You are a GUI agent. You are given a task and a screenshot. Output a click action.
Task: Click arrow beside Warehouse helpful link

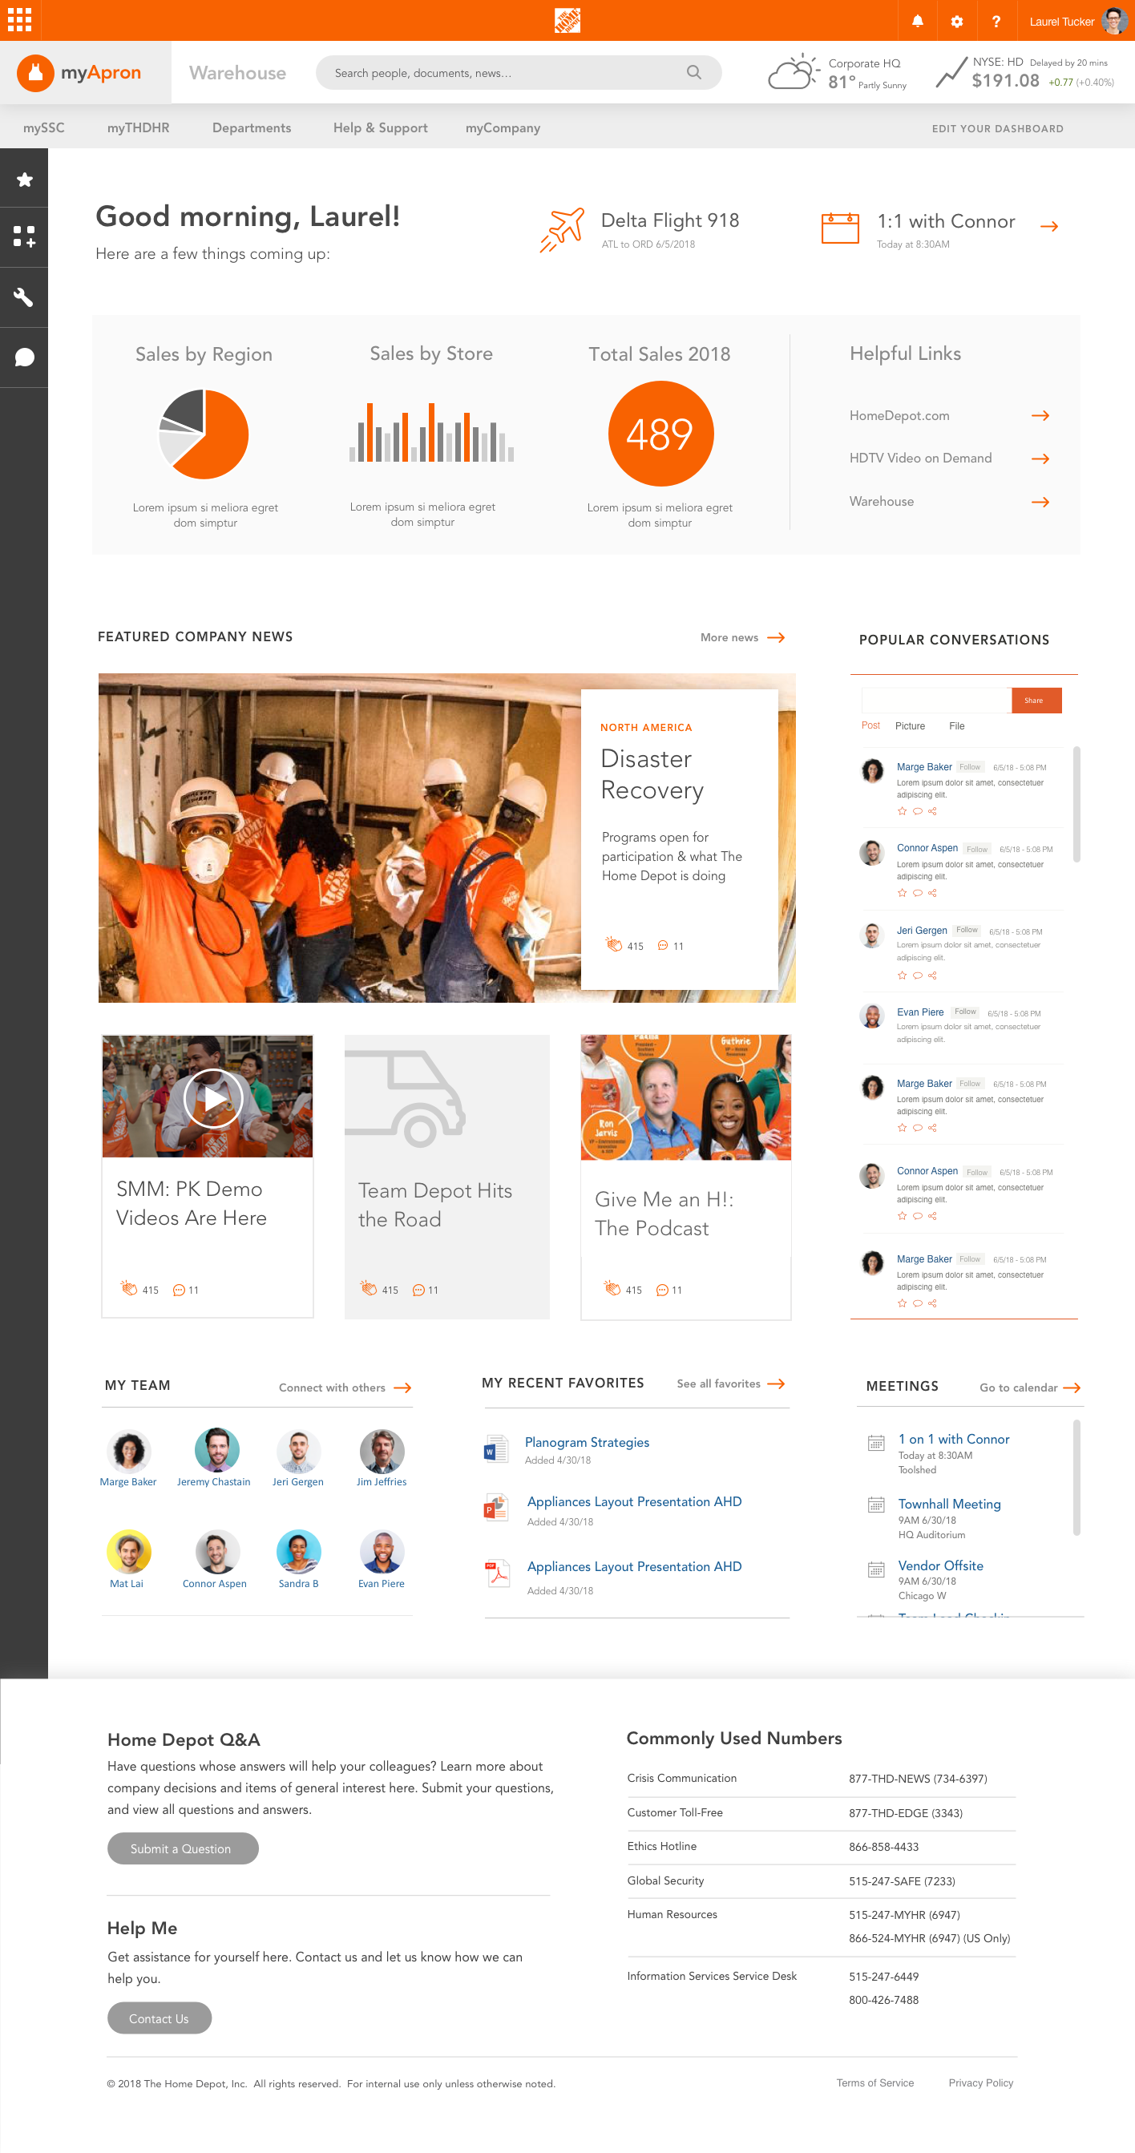click(x=1040, y=503)
